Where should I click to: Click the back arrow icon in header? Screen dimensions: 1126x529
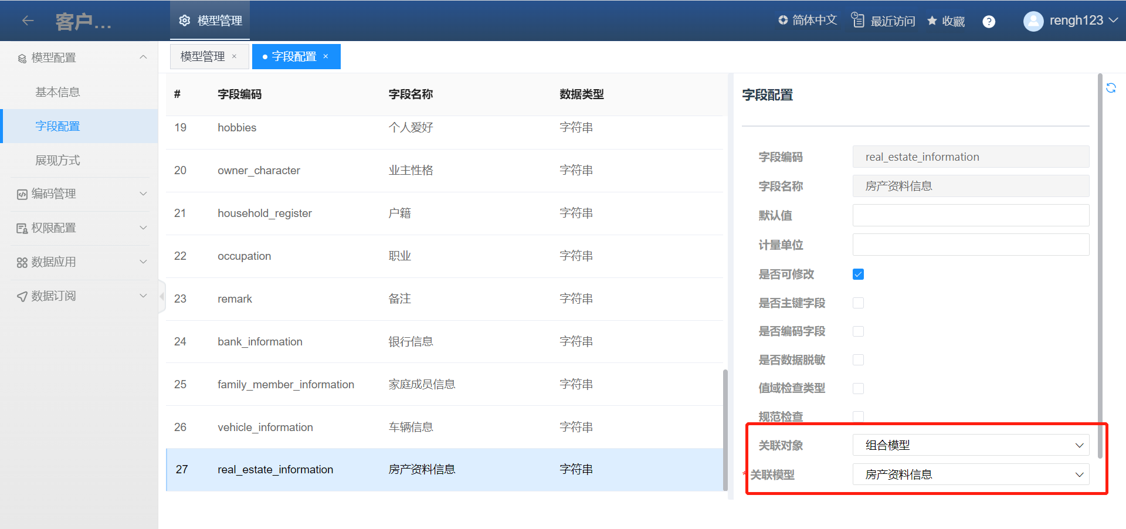[28, 21]
